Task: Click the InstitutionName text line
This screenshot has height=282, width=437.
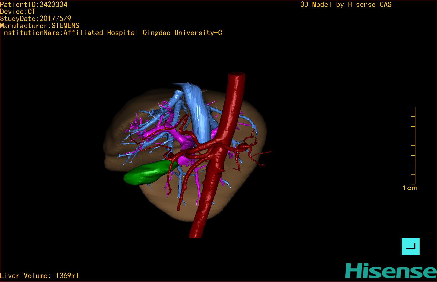Action: [111, 33]
